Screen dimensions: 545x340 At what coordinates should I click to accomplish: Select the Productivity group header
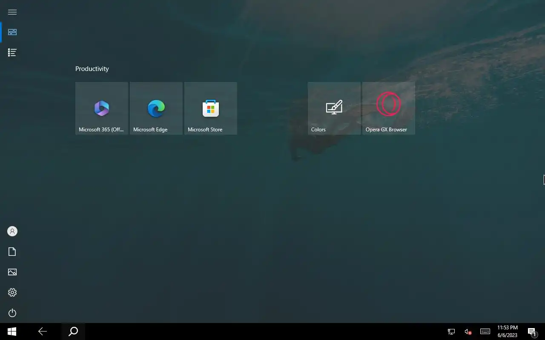tap(92, 69)
